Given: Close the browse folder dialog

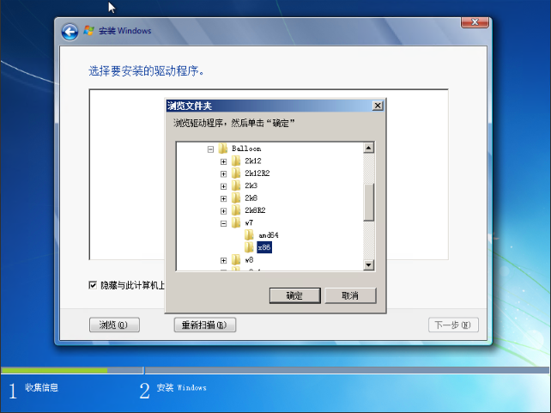Looking at the screenshot, I should 378,106.
